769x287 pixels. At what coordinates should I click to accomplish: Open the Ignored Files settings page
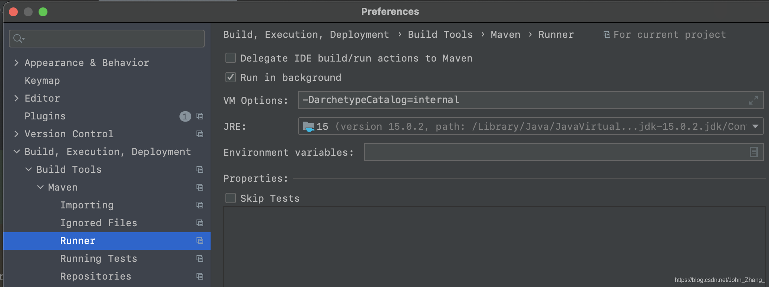click(99, 223)
